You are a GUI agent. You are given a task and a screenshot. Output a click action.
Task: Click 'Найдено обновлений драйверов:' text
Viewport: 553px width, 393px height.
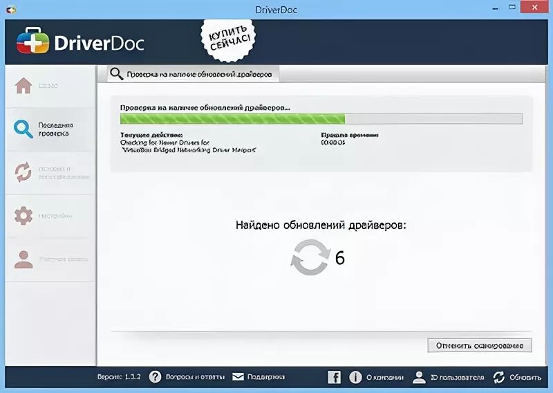321,225
